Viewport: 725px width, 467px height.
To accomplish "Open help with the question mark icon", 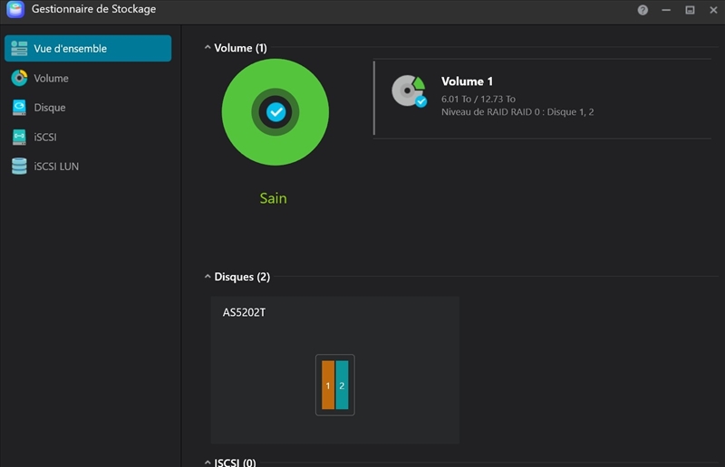I will [643, 10].
